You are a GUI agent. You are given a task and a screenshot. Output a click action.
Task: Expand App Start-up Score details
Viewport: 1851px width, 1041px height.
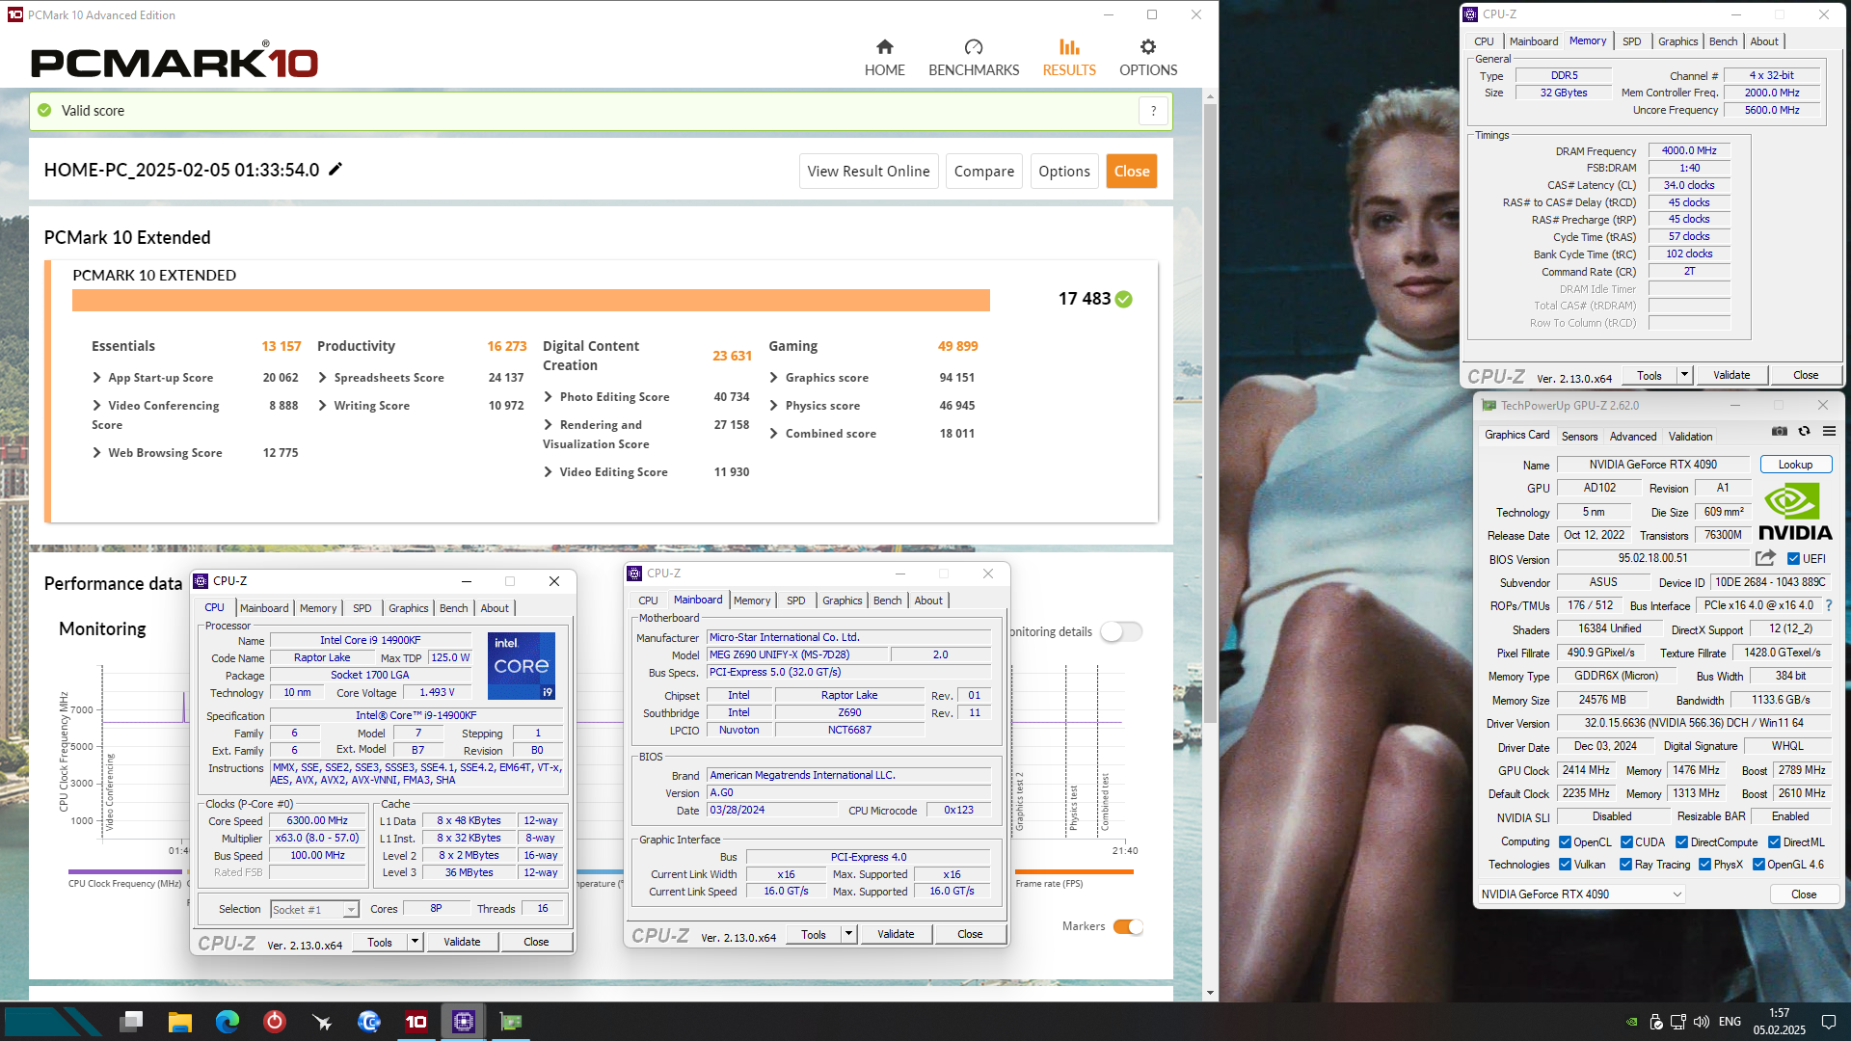(96, 378)
